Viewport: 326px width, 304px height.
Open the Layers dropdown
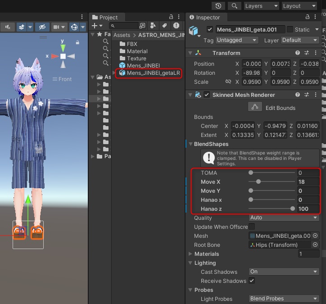tap(261, 6)
